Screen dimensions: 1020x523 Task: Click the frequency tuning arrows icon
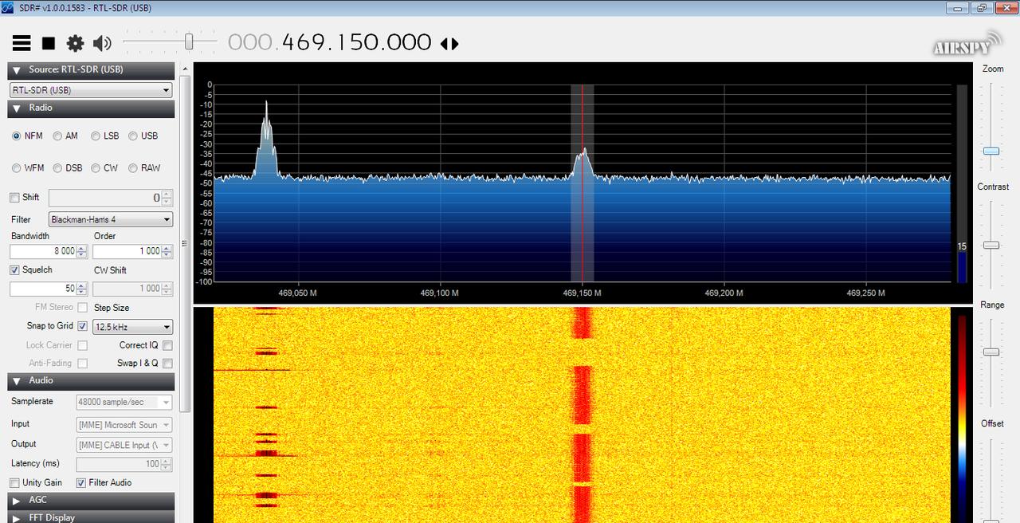450,44
